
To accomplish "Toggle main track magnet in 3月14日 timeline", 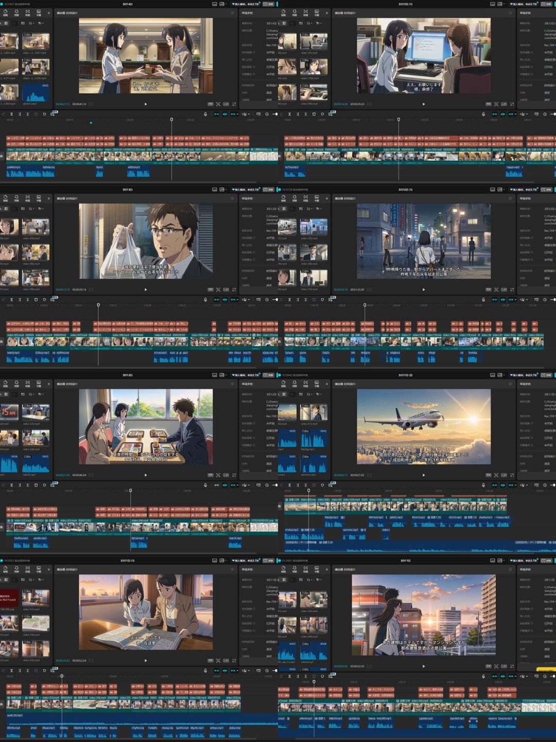I will coord(216,114).
